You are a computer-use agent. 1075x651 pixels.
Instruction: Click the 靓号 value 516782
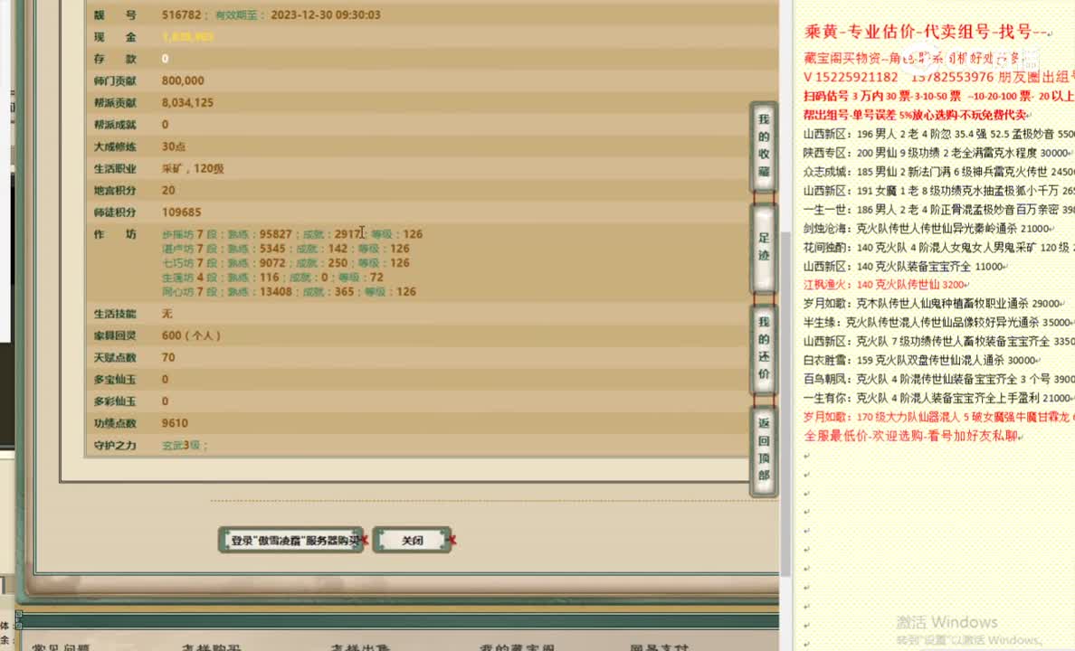pos(182,14)
